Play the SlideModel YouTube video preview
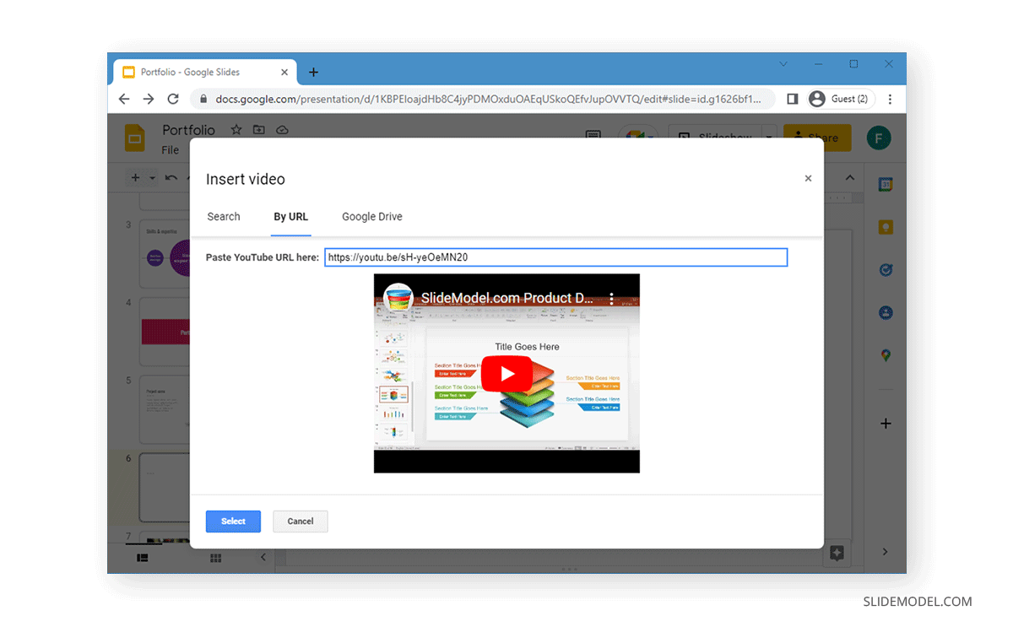Screen dimensions: 1013x627 pos(506,373)
